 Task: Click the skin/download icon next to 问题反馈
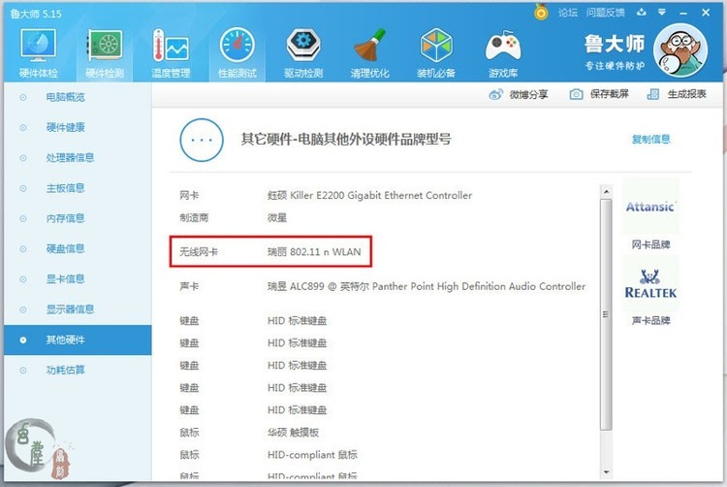point(642,12)
